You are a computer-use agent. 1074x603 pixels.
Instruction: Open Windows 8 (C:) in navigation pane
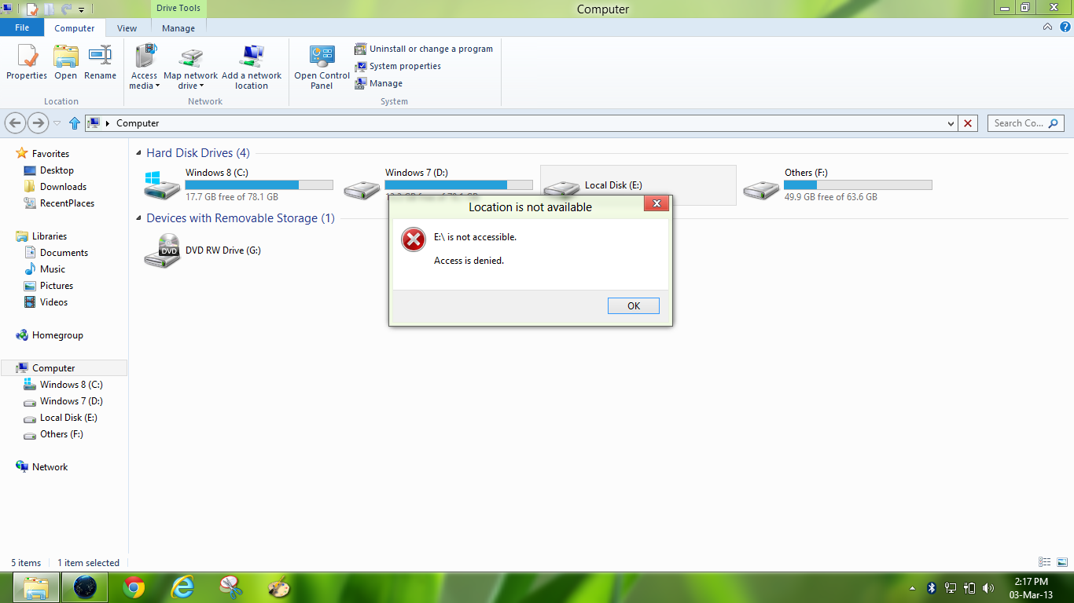click(x=71, y=385)
